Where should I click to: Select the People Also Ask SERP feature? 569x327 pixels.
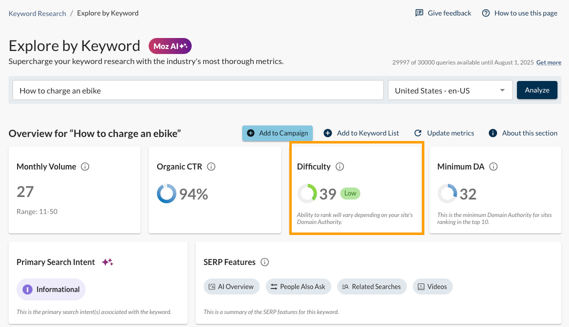coord(298,286)
